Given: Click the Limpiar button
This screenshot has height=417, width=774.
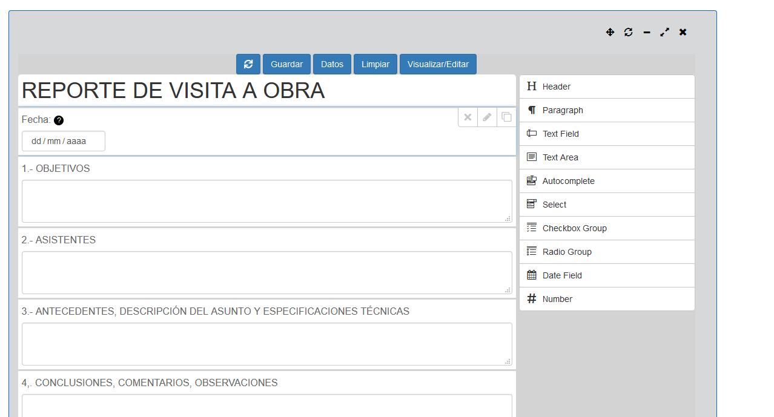Looking at the screenshot, I should [x=375, y=64].
